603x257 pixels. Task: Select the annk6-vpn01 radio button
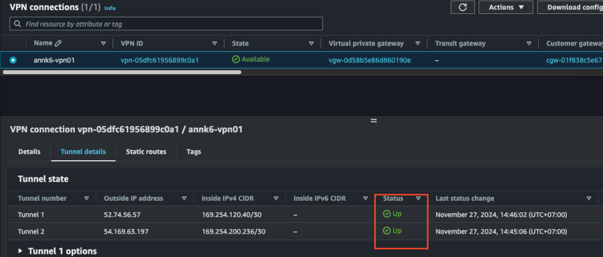tap(13, 60)
